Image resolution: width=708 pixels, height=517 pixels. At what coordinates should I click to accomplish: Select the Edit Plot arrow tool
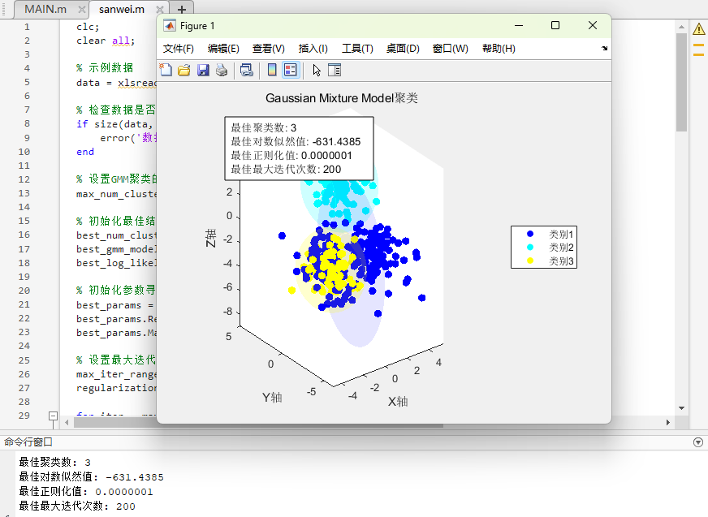pyautogui.click(x=317, y=70)
